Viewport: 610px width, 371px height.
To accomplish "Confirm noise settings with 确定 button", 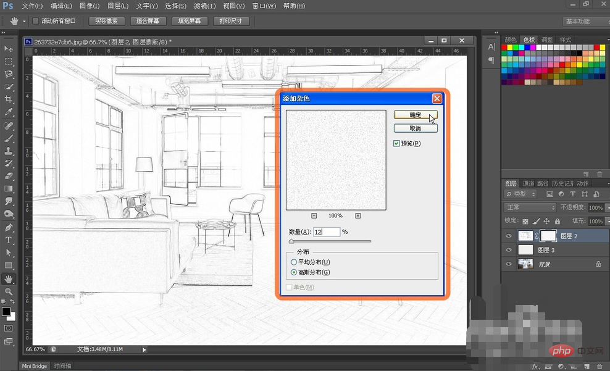I will (416, 115).
